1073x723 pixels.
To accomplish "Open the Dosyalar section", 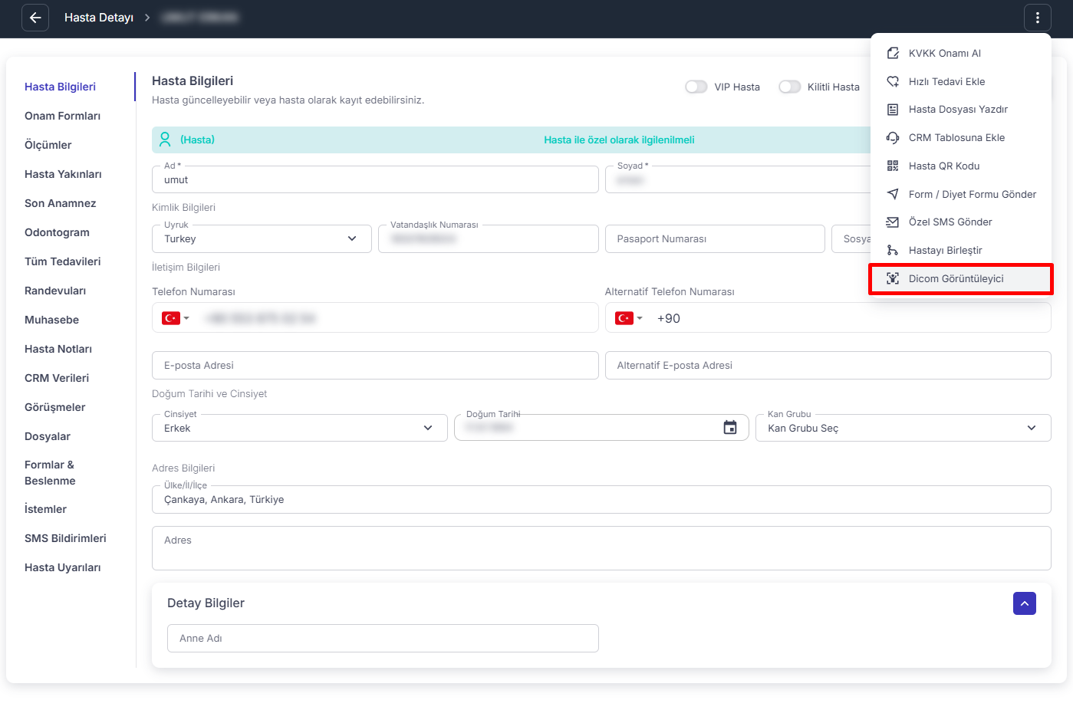I will (48, 436).
